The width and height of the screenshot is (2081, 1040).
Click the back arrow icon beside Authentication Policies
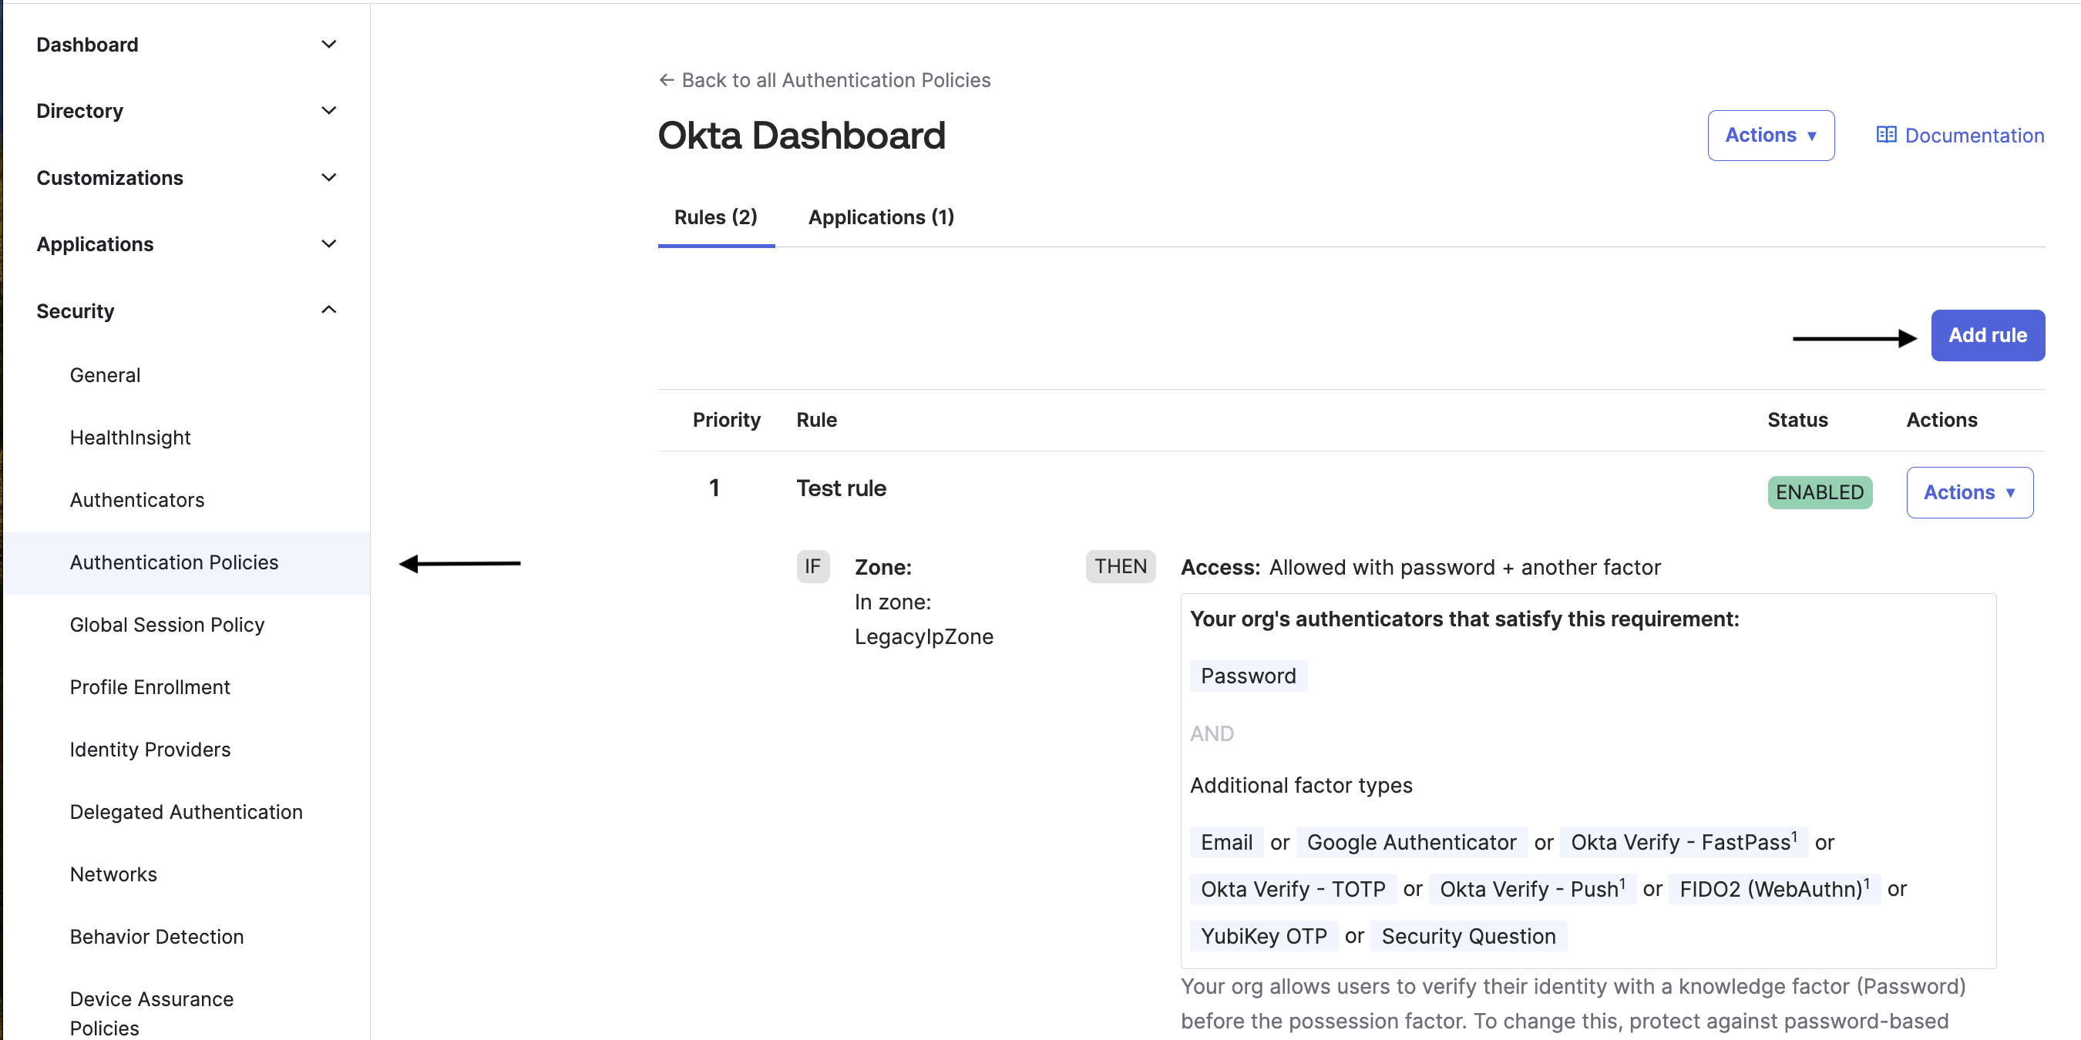tap(667, 80)
